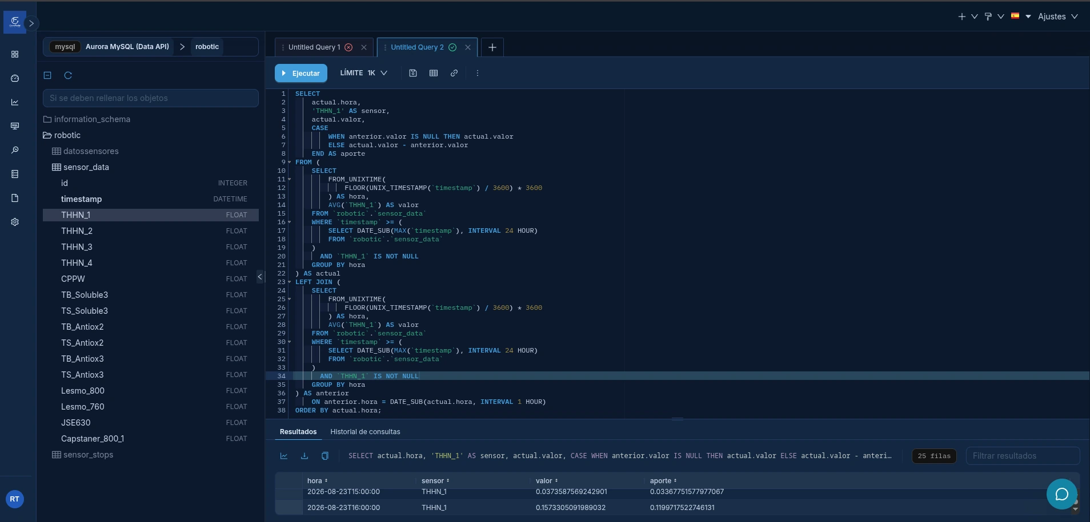This screenshot has width=1090, height=522.
Task: Filter objects in the schema search field
Action: tap(151, 98)
